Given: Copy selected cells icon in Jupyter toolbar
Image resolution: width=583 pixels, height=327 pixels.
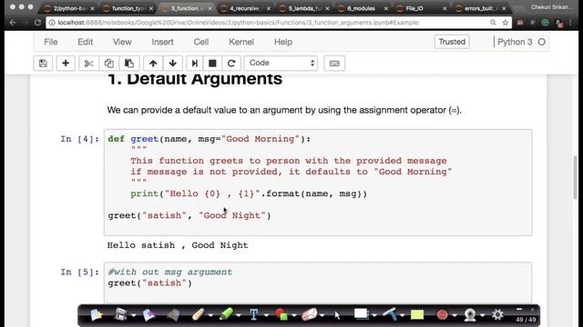Looking at the screenshot, I should [x=109, y=64].
